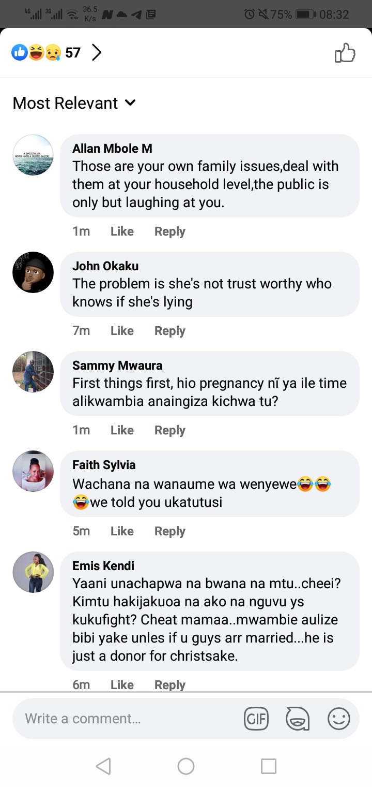Tap Faith Sylvia's profile picture
This screenshot has width=372, height=787.
coord(33,471)
